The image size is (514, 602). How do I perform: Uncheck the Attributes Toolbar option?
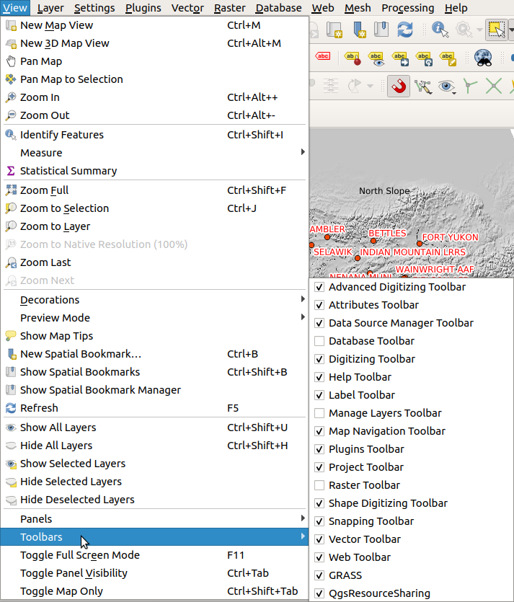point(319,305)
